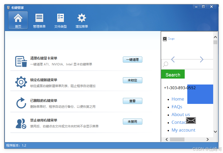
Task: Click the vertical scrollbar thumb
Action: 215,42
